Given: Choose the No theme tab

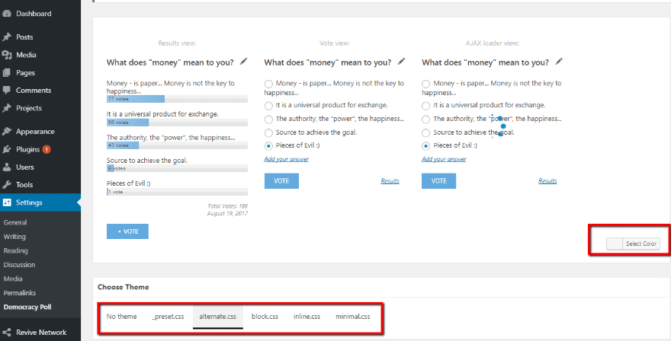Looking at the screenshot, I should (121, 317).
